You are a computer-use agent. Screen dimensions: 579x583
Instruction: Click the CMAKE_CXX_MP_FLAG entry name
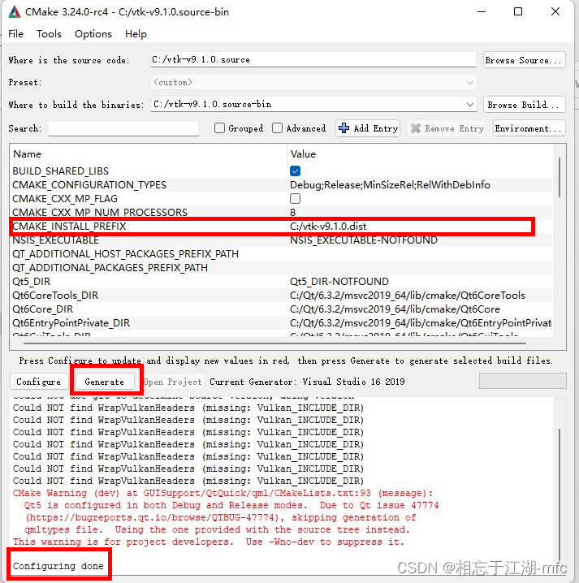point(65,199)
